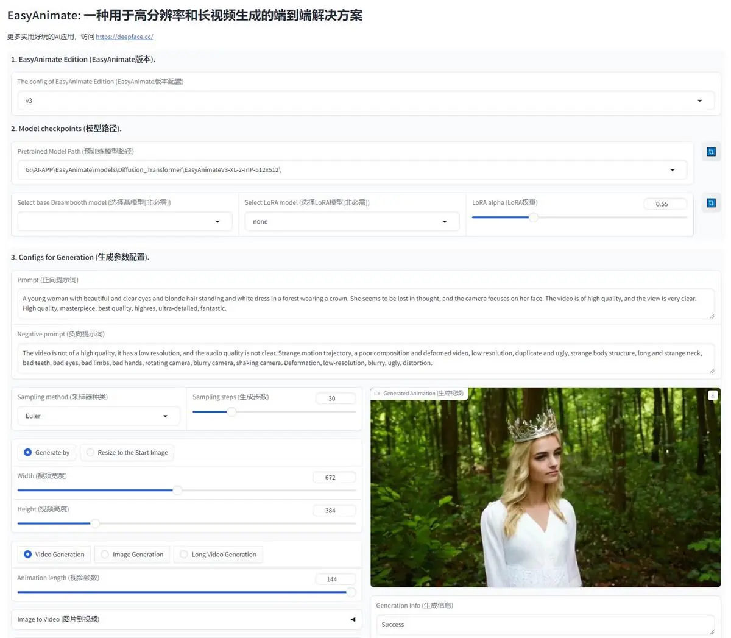
Task: Open the base Dreambooth model dropdown
Action: pyautogui.click(x=125, y=221)
